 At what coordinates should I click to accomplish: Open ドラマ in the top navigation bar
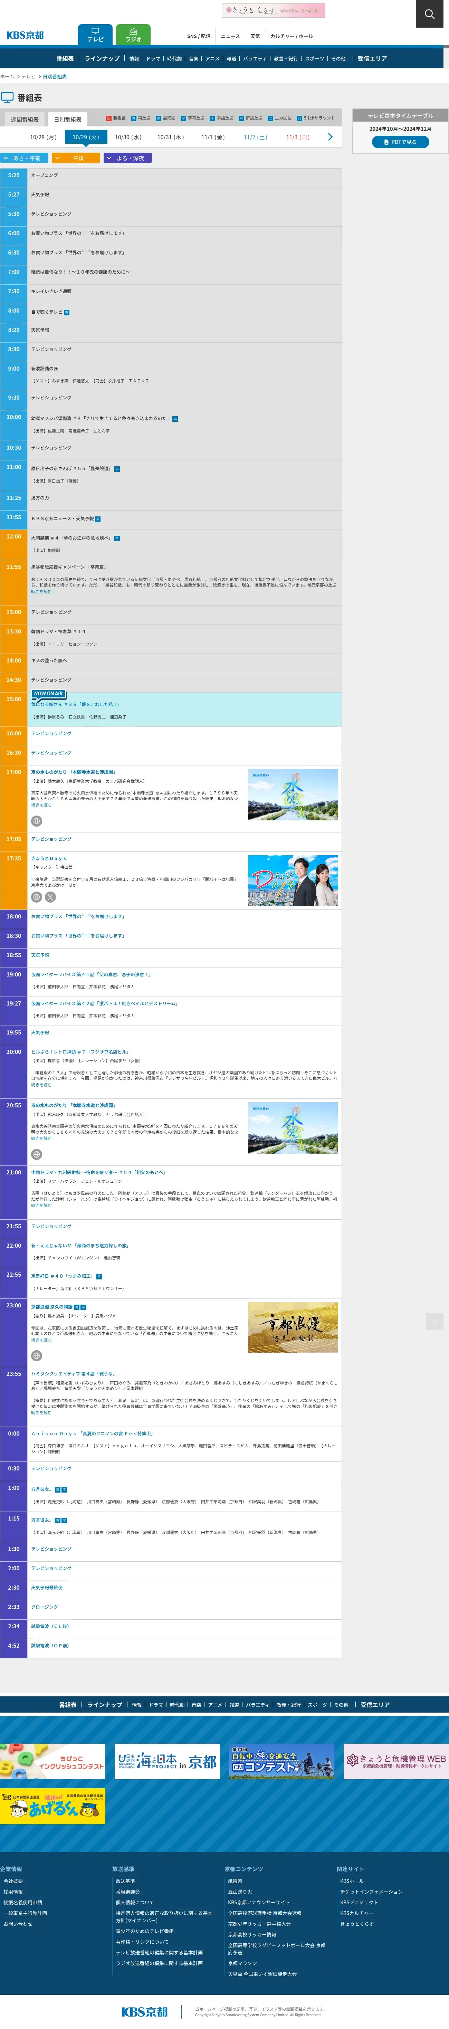click(x=153, y=58)
